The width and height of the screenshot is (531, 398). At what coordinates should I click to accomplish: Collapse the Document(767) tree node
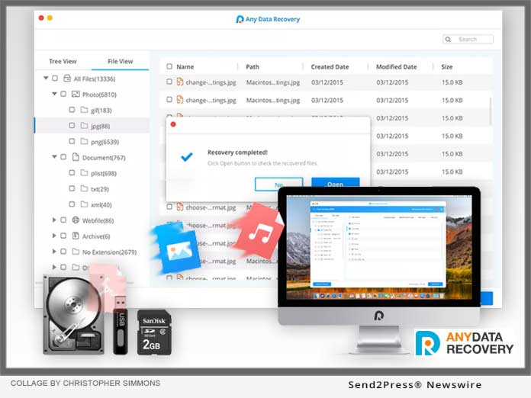(54, 157)
